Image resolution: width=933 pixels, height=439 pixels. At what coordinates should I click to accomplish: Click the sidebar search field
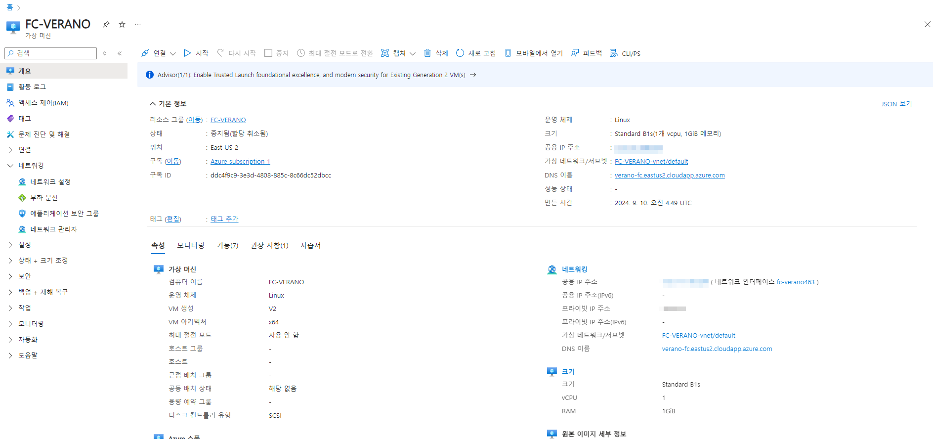click(x=50, y=53)
